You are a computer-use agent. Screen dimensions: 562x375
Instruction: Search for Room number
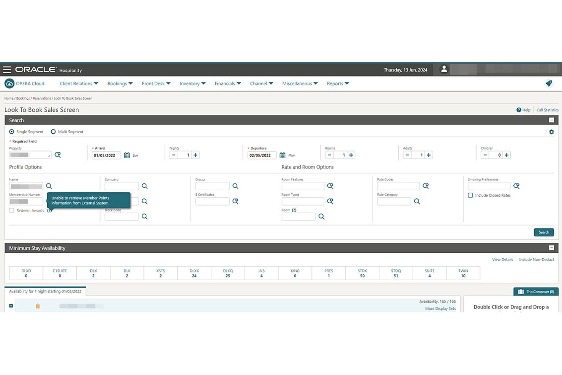tap(322, 217)
